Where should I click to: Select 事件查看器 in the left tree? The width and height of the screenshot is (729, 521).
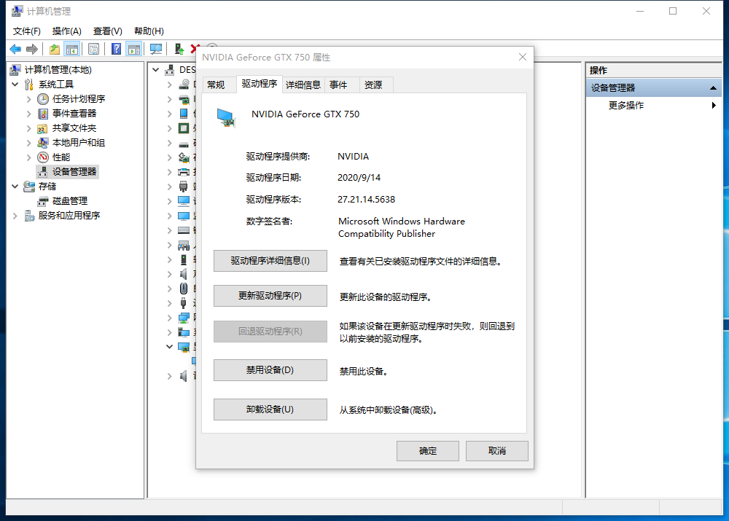click(x=74, y=114)
